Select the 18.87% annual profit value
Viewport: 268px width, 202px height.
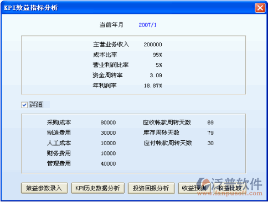click(x=153, y=86)
